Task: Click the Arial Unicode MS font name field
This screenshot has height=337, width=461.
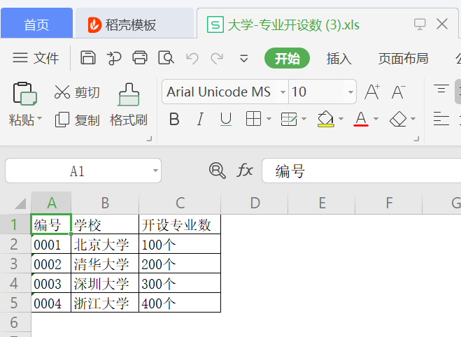Action: click(219, 92)
